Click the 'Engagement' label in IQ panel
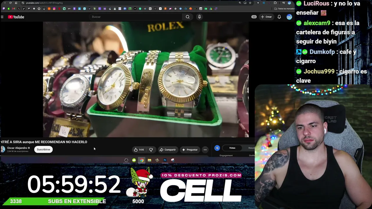Viewport: 372px width, 209px height. 226,156
